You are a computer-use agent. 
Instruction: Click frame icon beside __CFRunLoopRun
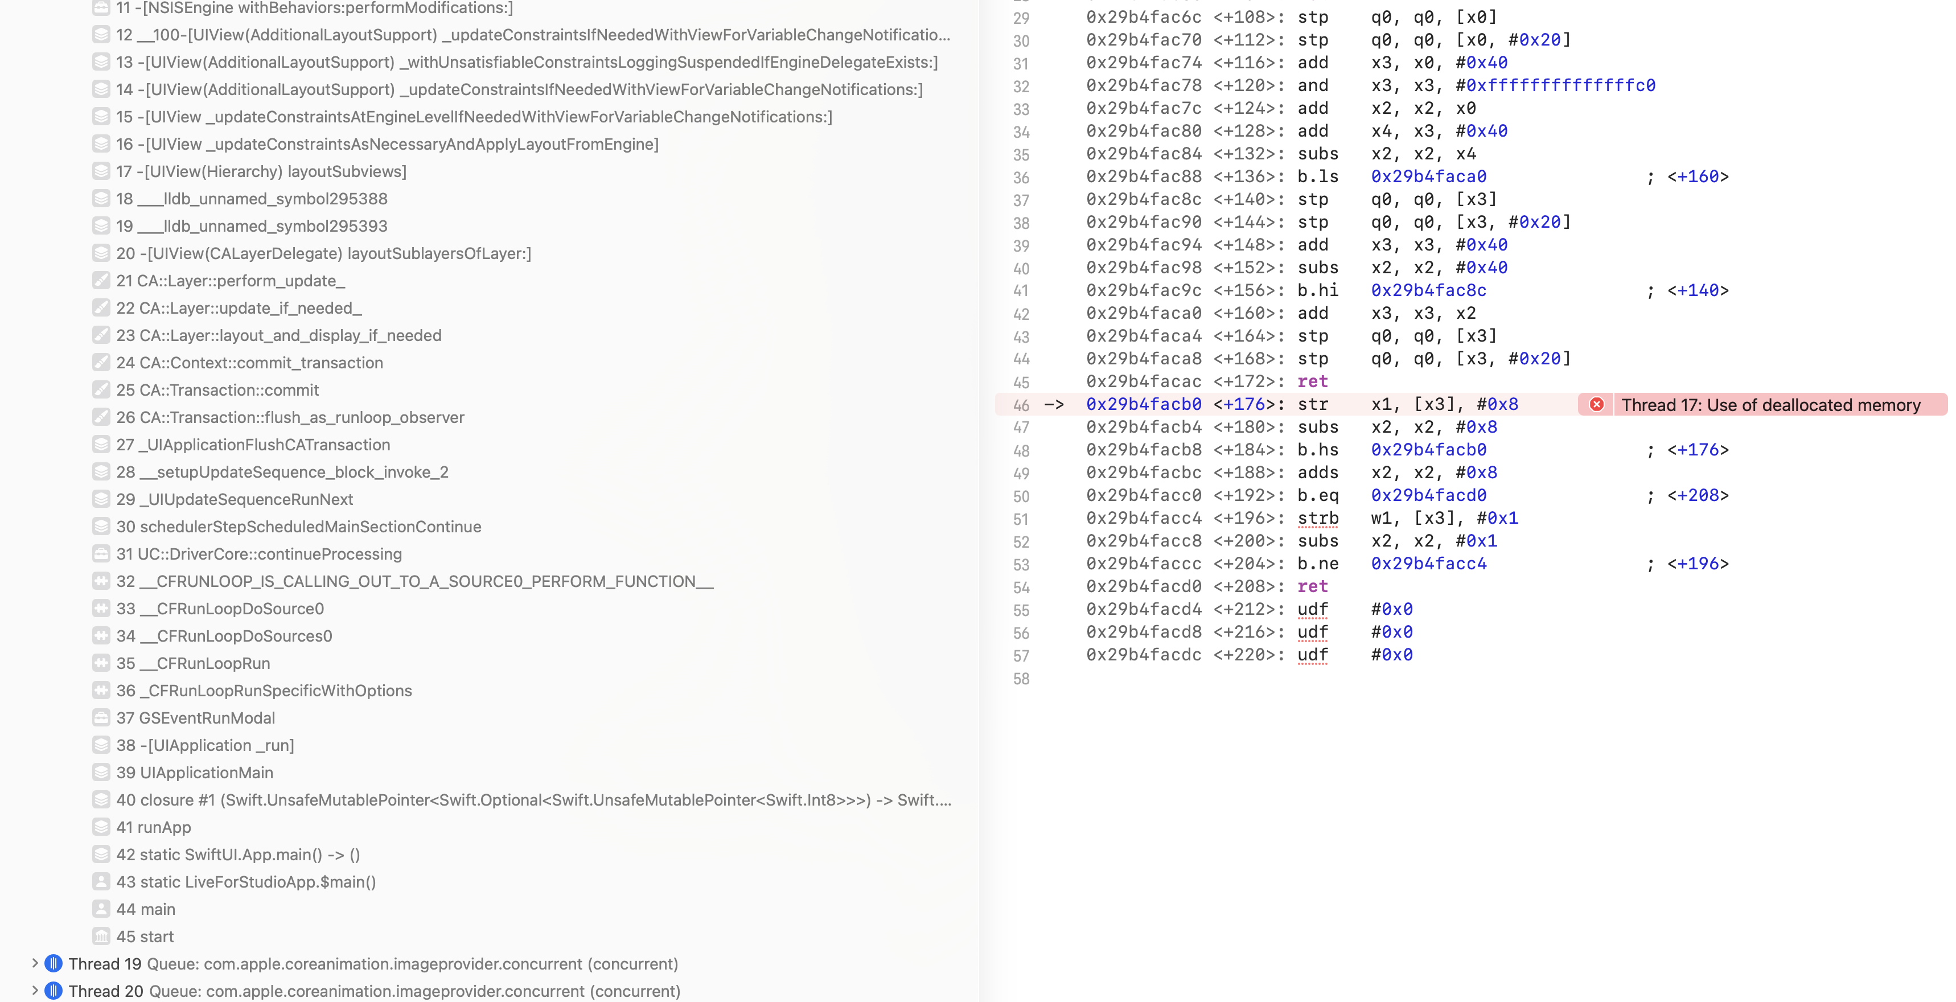pyautogui.click(x=101, y=663)
